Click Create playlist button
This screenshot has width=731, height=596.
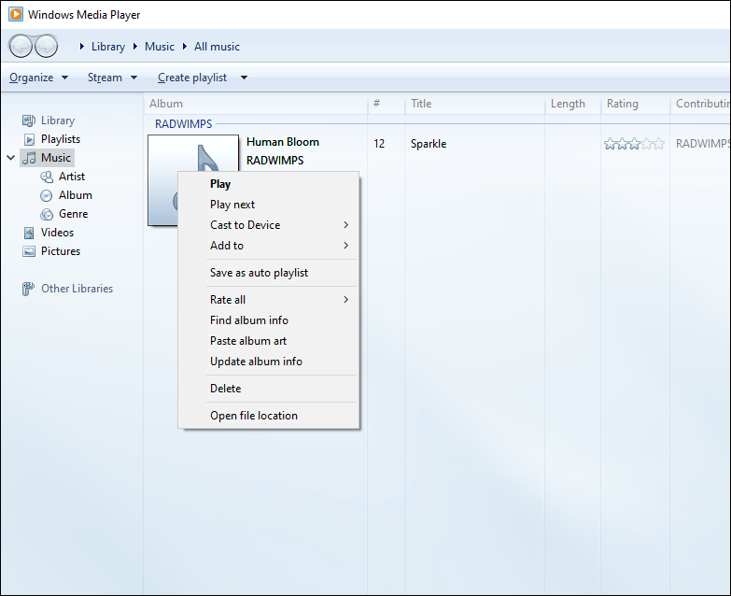[x=192, y=78]
